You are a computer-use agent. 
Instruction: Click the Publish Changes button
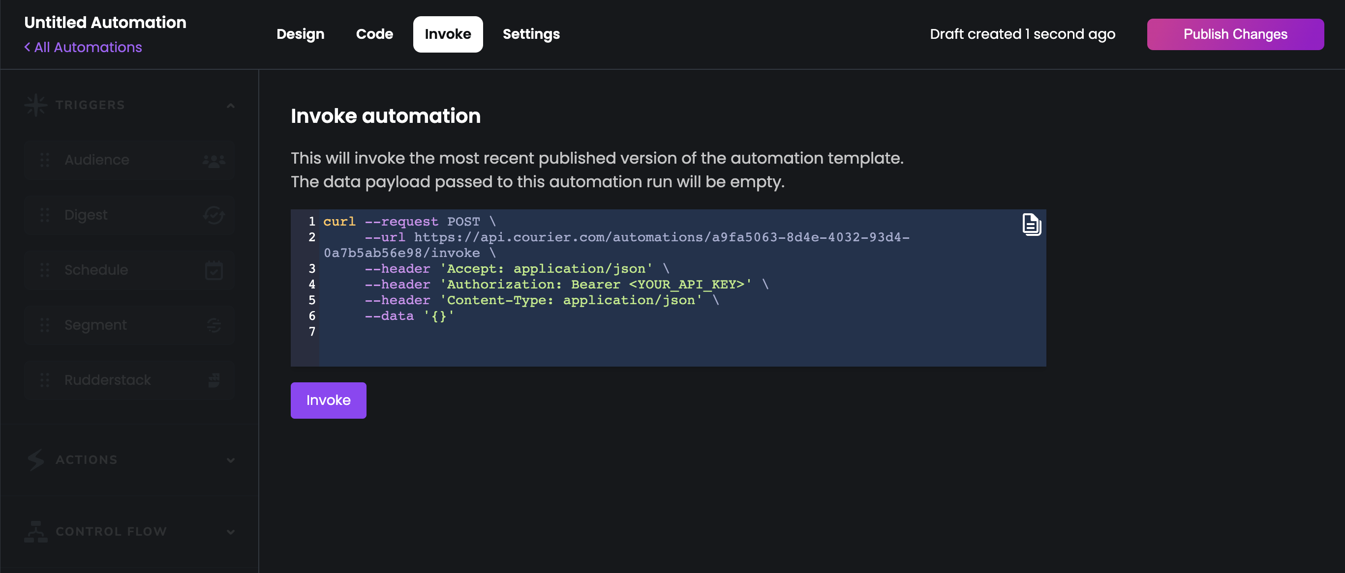coord(1235,34)
